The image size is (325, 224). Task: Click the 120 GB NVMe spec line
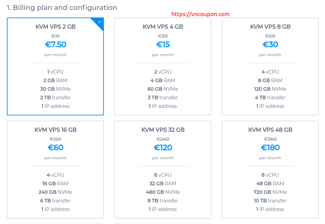[x=270, y=89]
